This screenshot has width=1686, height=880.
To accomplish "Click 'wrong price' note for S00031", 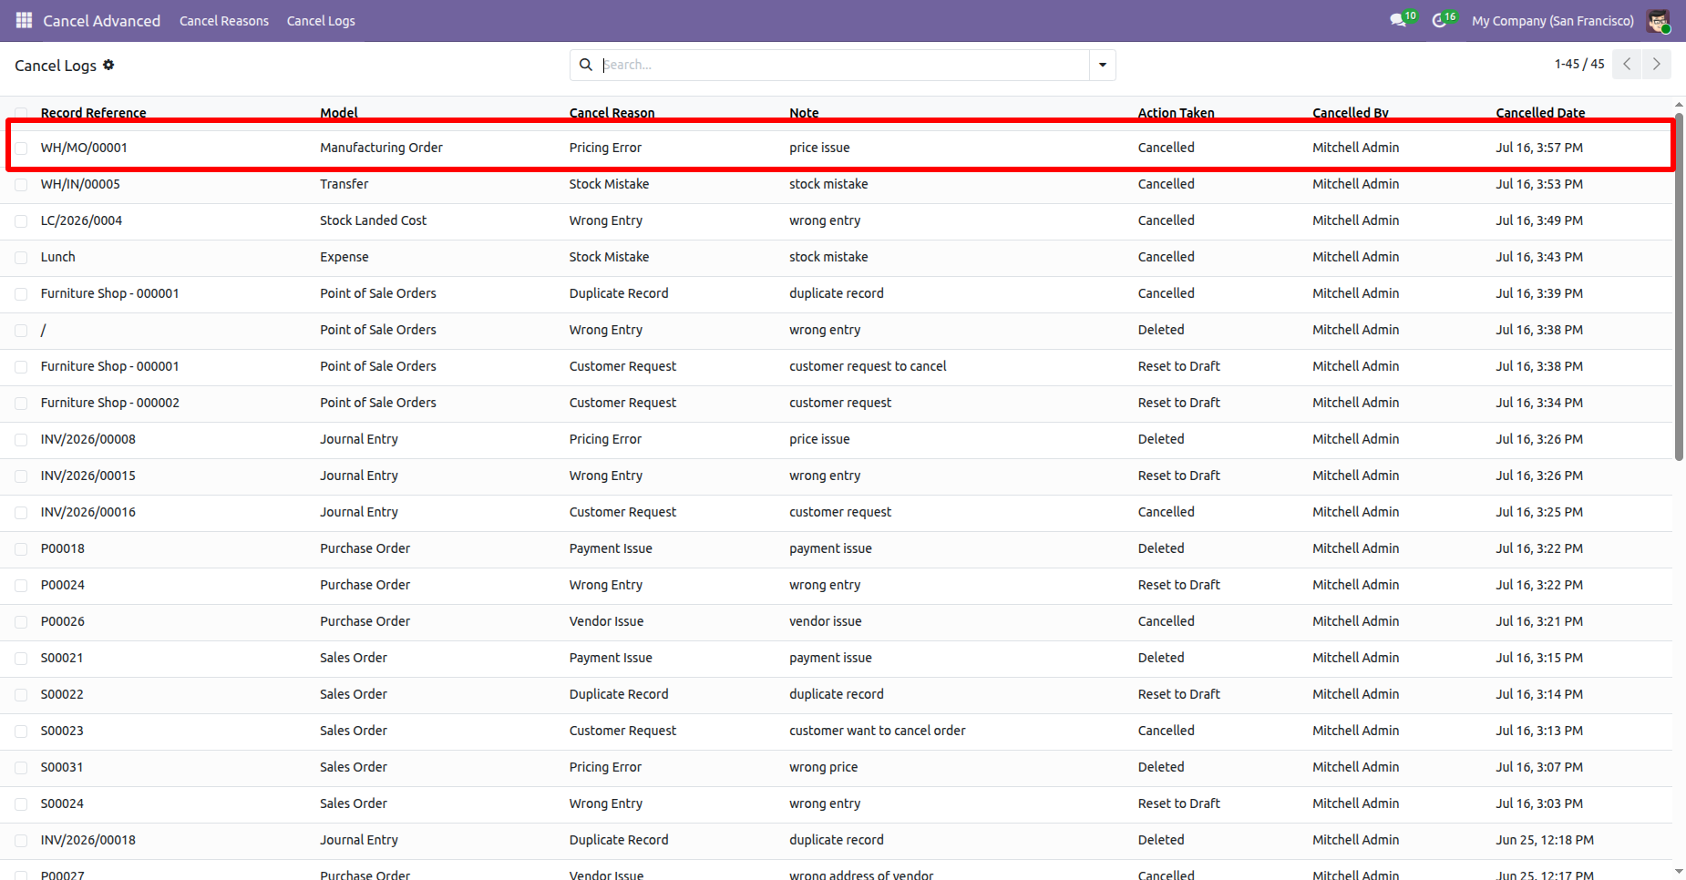I will [823, 767].
